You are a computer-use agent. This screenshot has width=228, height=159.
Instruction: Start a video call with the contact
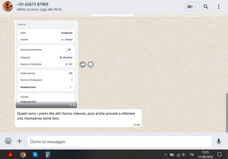190,7
